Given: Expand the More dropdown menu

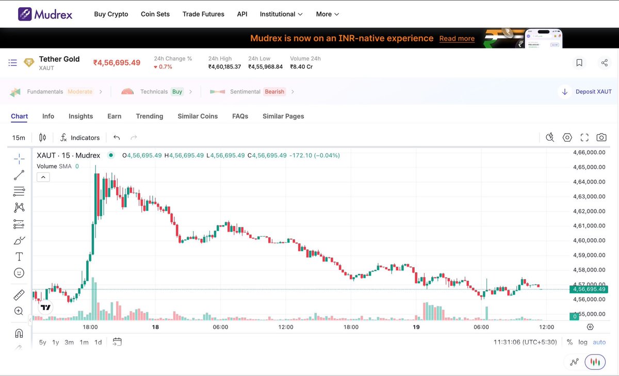Looking at the screenshot, I should pyautogui.click(x=328, y=14).
